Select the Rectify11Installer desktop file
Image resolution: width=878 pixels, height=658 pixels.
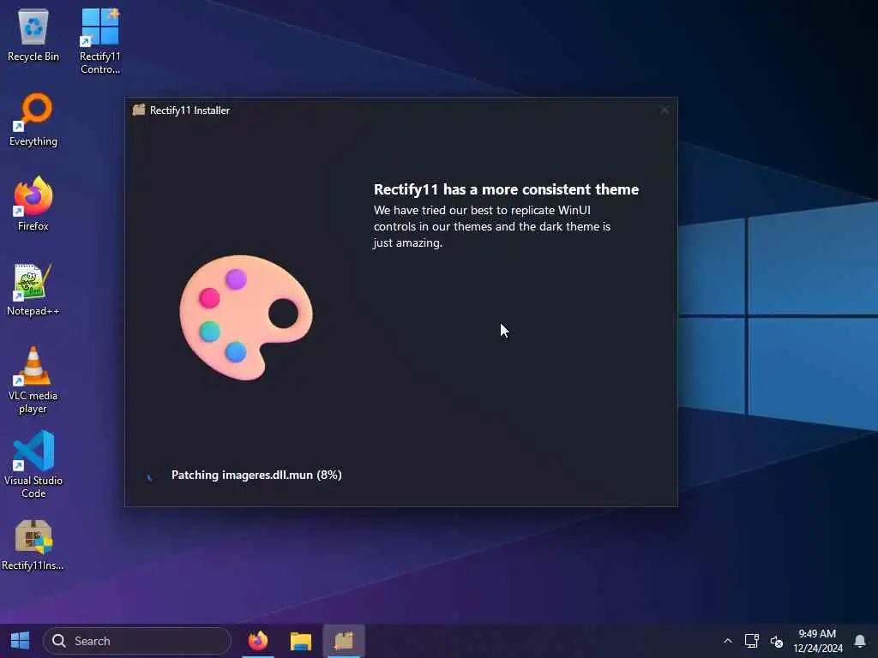pos(33,546)
